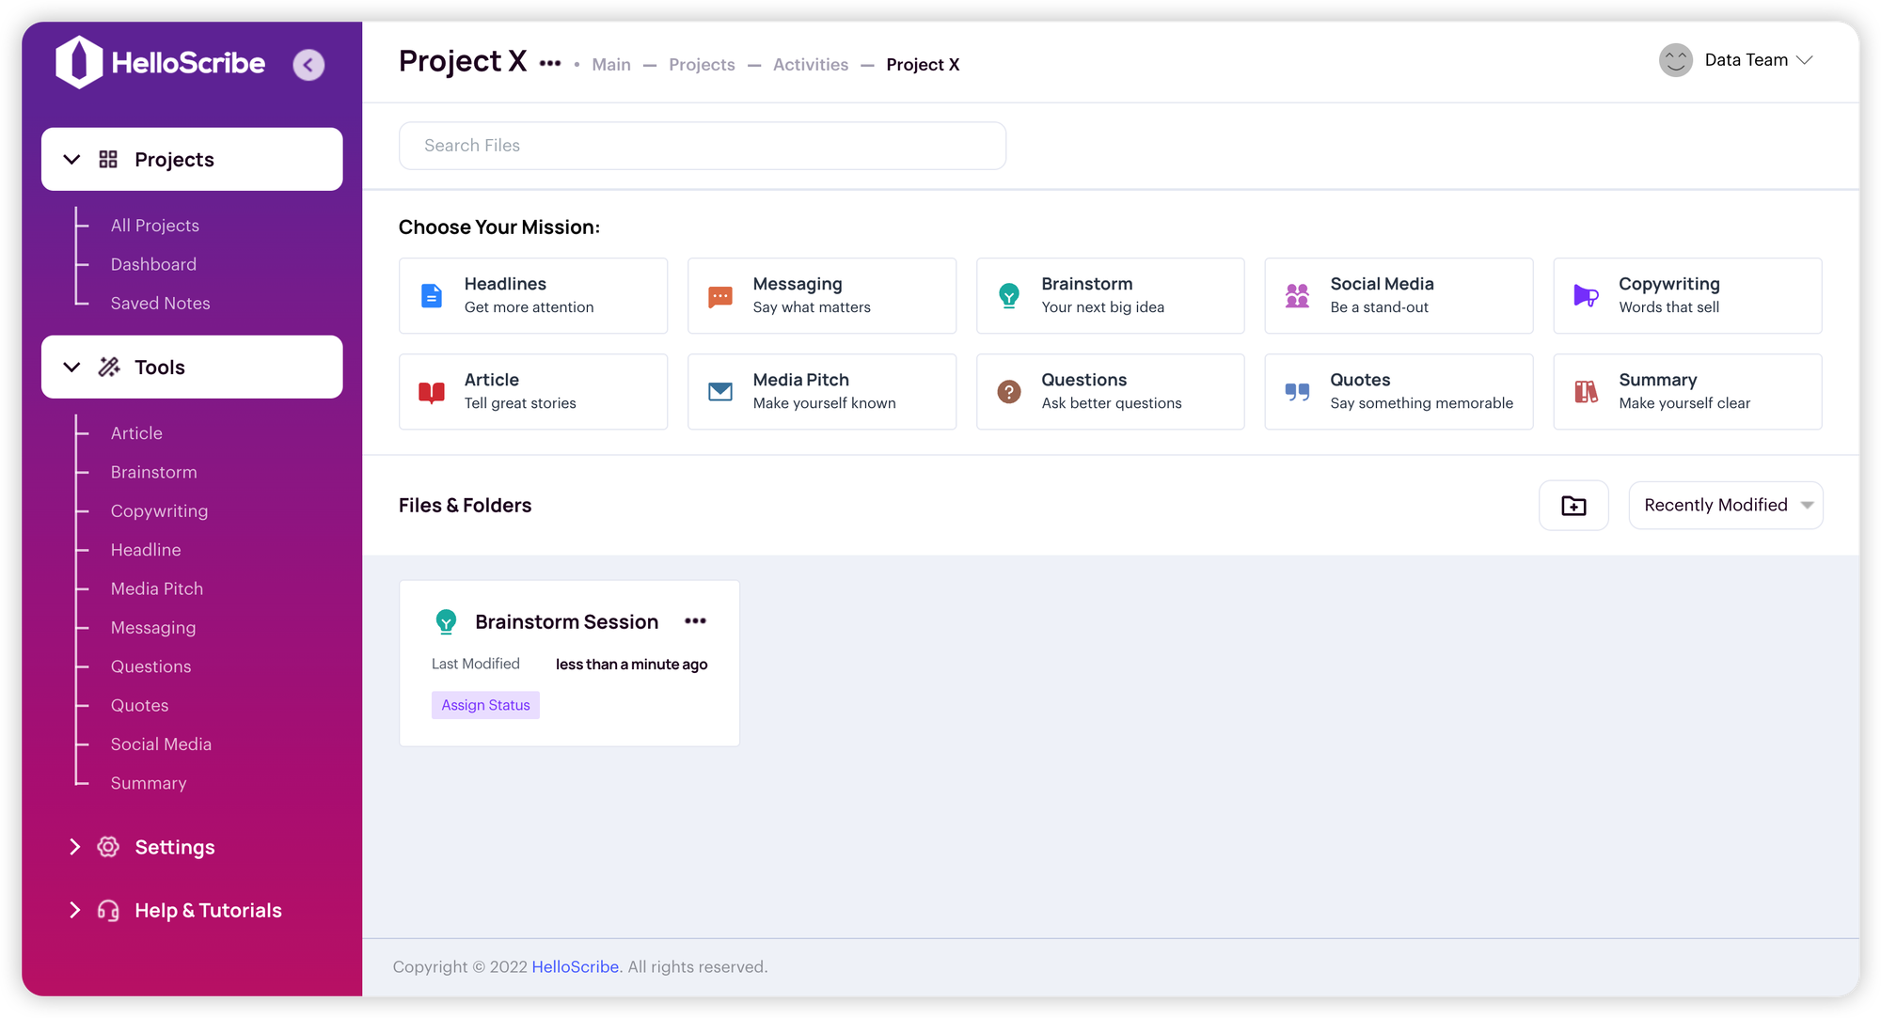This screenshot has height=1018, width=1881.
Task: Select Summary tool in sidebar
Action: pyautogui.click(x=148, y=783)
